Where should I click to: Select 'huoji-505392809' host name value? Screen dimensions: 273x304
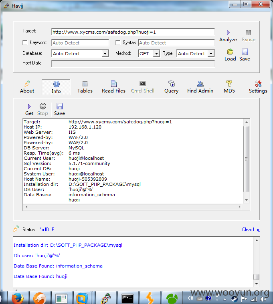pos(88,179)
